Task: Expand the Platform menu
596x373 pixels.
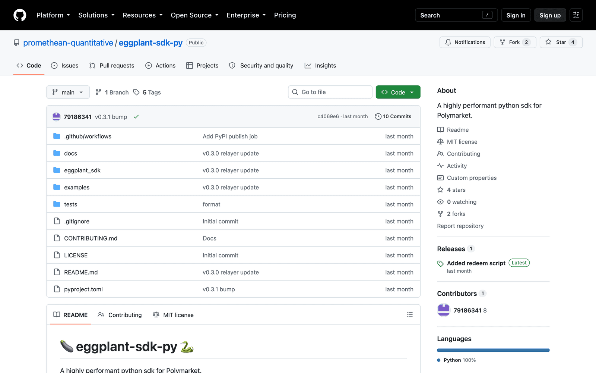Action: (53, 15)
